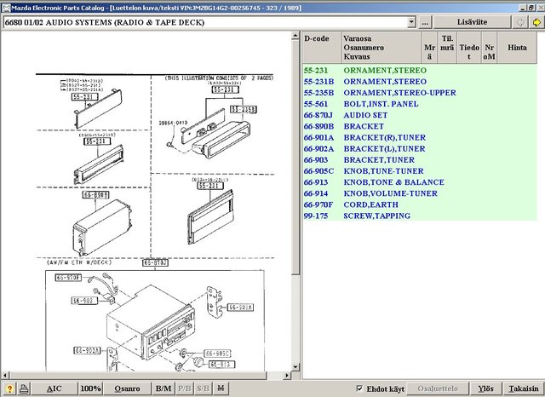Click the greyed back arrow icon

pyautogui.click(x=520, y=22)
